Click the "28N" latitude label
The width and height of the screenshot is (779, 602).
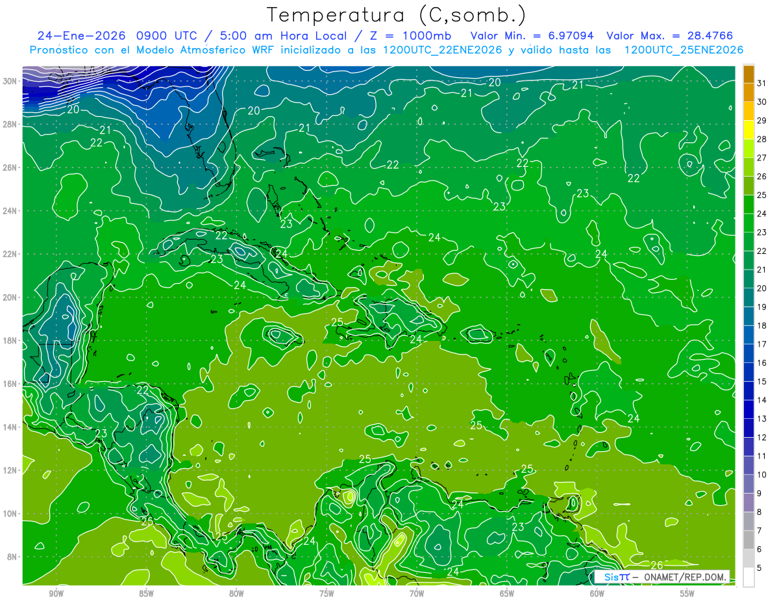[10, 124]
